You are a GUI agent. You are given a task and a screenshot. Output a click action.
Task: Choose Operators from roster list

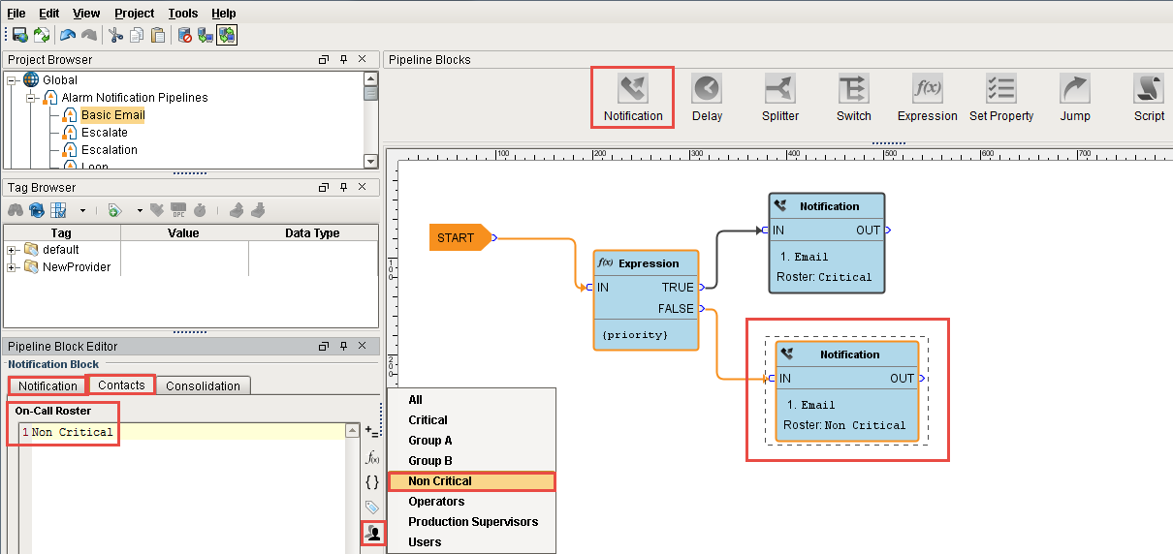[x=436, y=502]
